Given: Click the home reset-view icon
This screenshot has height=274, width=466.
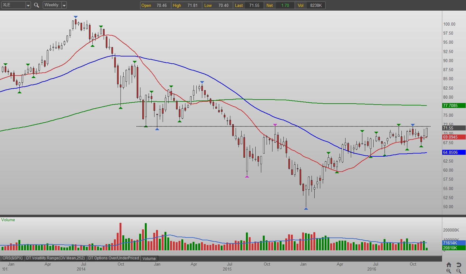Looking at the screenshot, I should [x=449, y=265].
